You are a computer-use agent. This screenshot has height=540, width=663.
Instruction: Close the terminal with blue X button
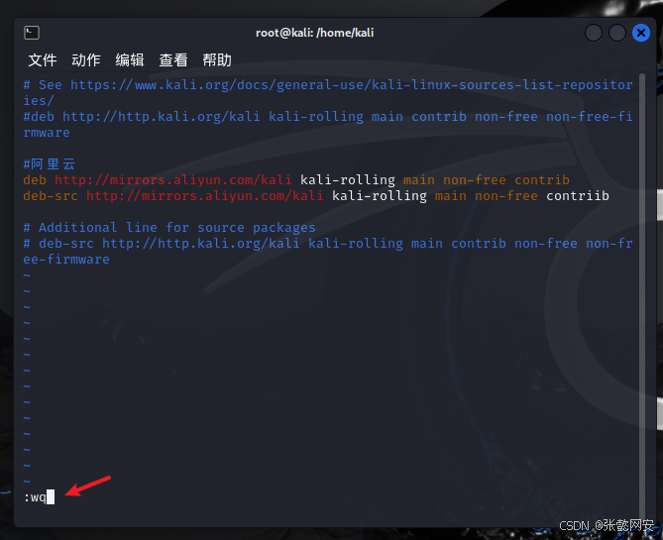coord(641,33)
